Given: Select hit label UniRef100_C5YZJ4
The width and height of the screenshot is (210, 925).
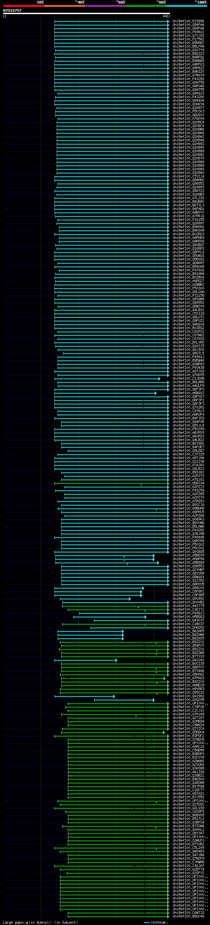Looking at the screenshot, I should 188,176.
